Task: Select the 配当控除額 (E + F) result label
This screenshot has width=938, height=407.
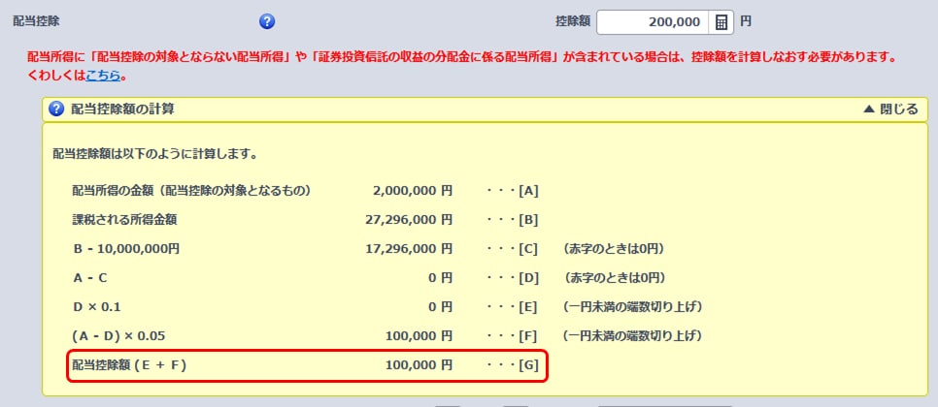Action: click(129, 365)
